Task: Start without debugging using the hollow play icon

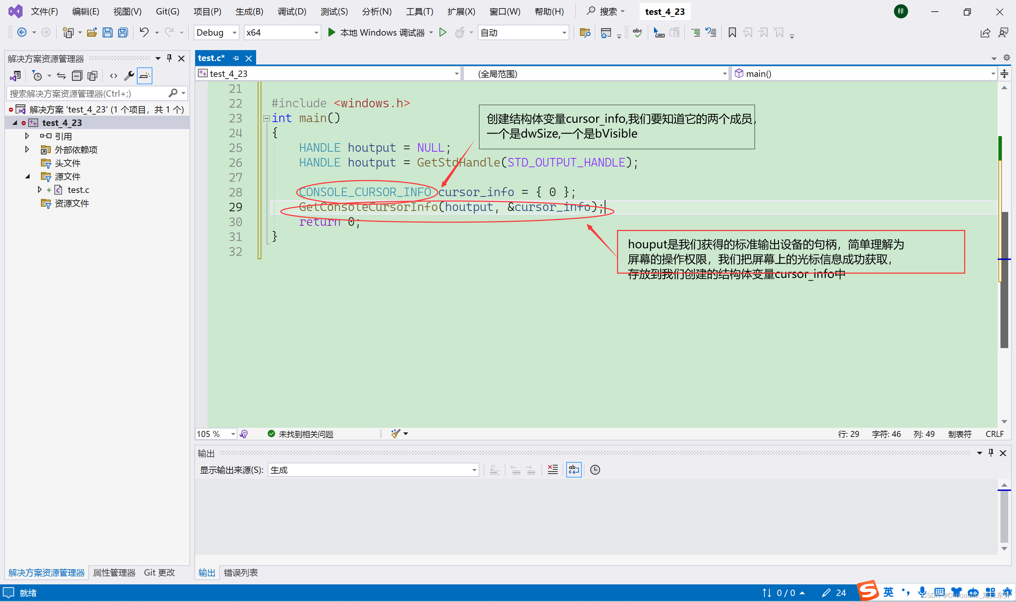Action: (x=443, y=32)
